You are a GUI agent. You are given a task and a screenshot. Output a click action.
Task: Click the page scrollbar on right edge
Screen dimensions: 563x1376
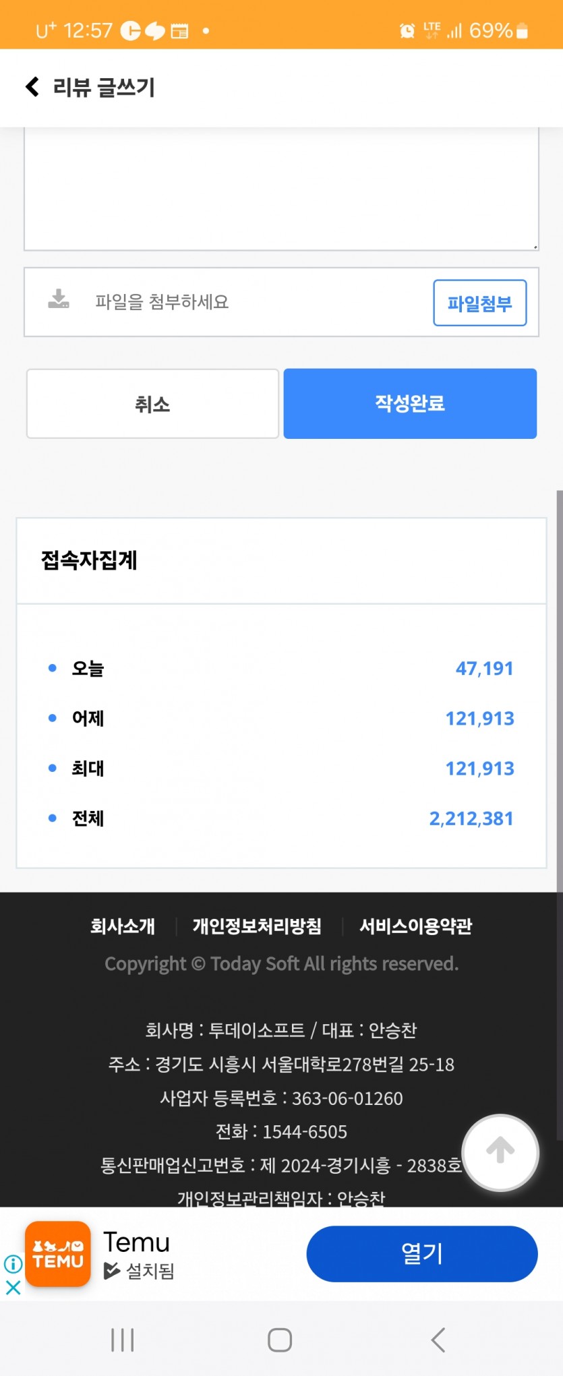[x=559, y=691]
